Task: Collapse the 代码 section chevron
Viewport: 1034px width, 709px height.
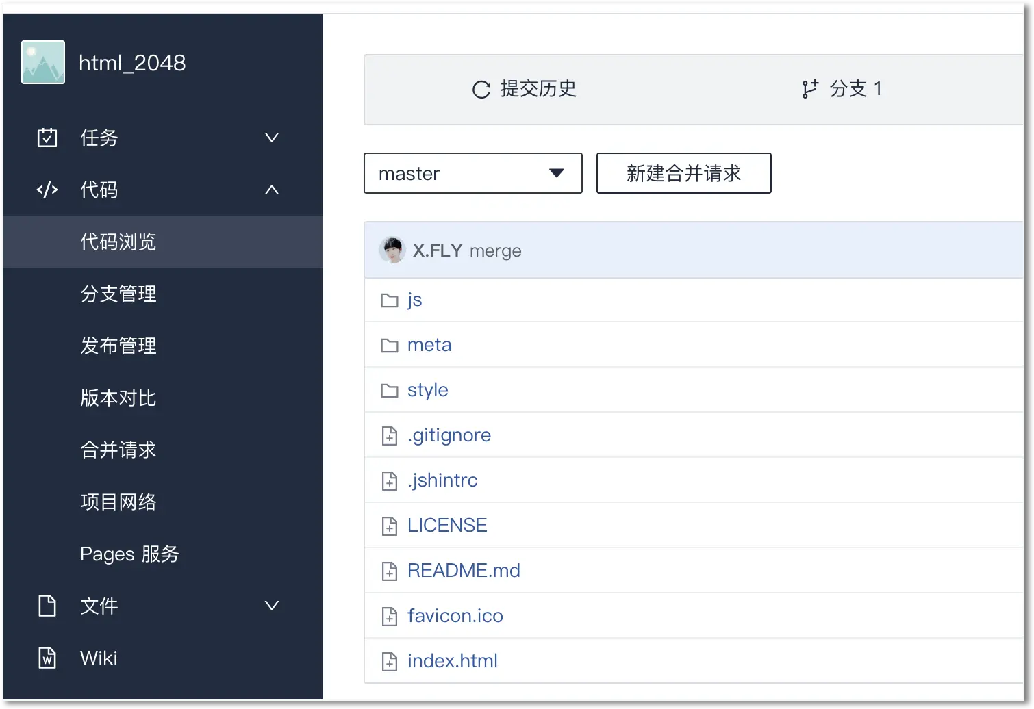Action: (272, 190)
